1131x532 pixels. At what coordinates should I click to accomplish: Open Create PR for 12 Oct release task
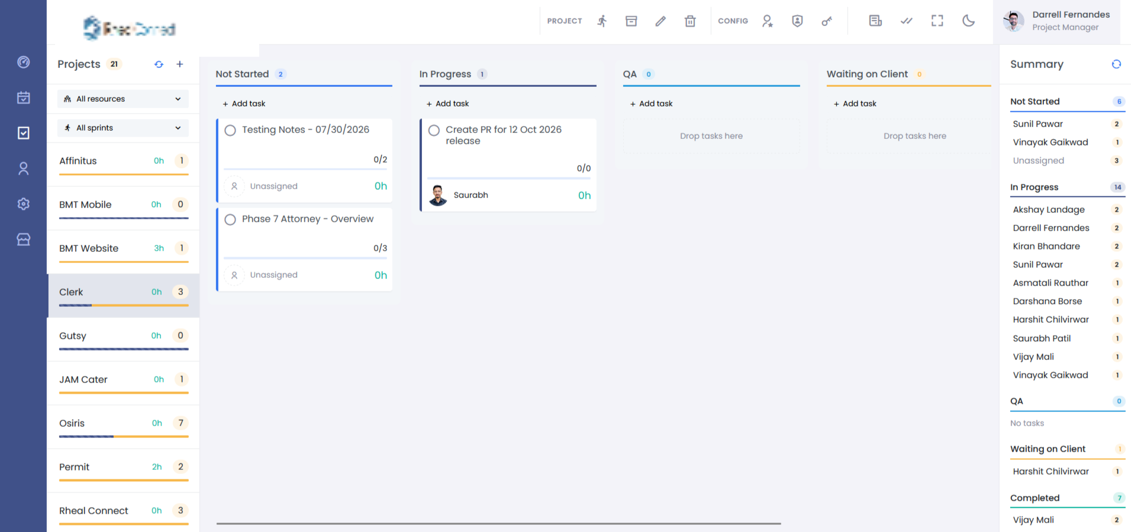(x=504, y=135)
